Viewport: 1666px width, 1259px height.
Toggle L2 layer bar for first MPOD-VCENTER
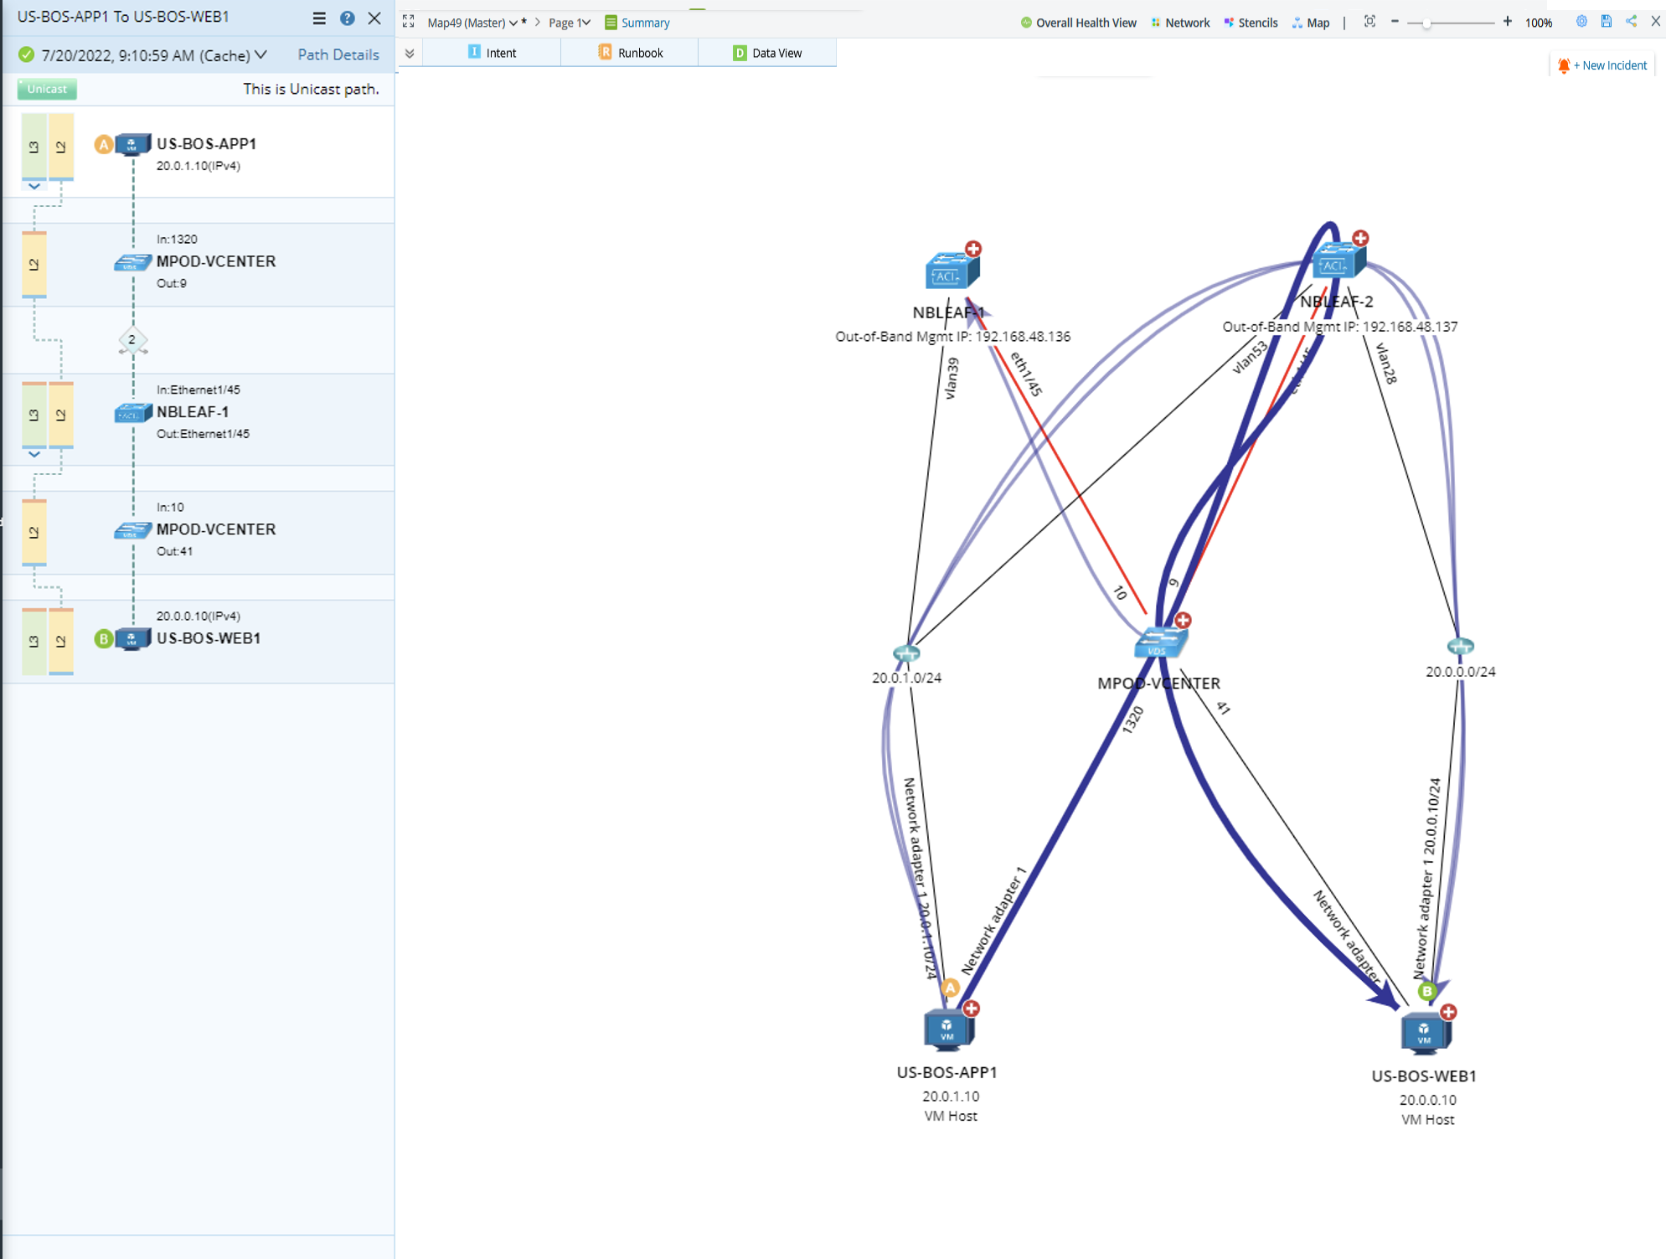(x=34, y=265)
